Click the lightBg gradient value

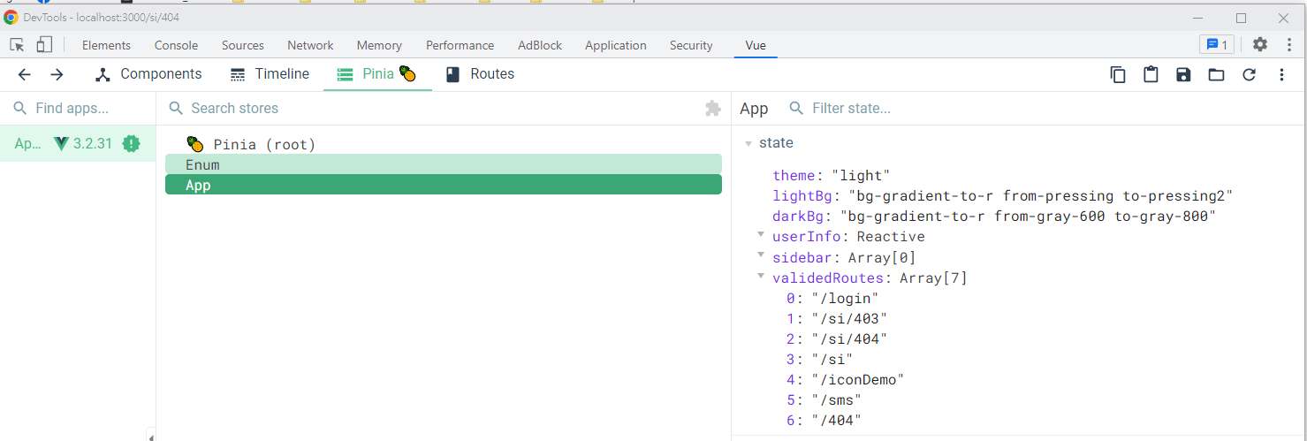[x=1040, y=195]
